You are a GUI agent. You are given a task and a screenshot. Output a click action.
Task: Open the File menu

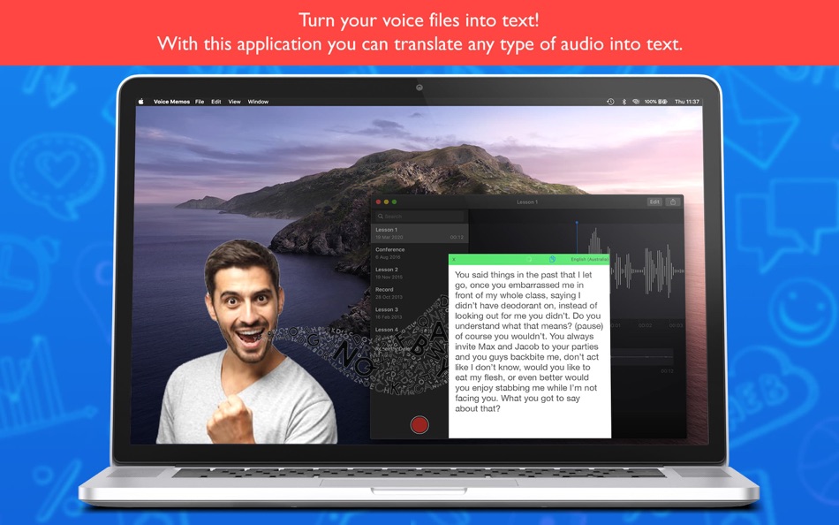click(x=200, y=102)
